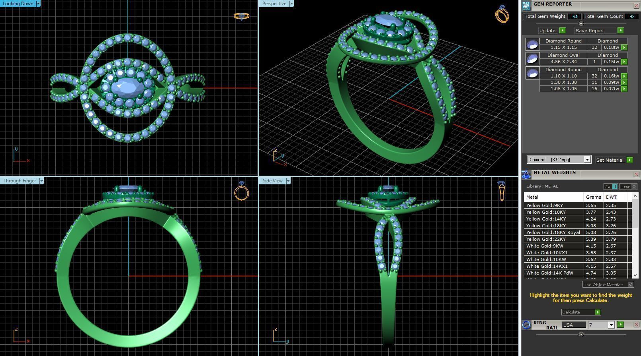Collapse Gem Reporter panel with up-arrow handle
The image size is (641, 356).
point(581,24)
